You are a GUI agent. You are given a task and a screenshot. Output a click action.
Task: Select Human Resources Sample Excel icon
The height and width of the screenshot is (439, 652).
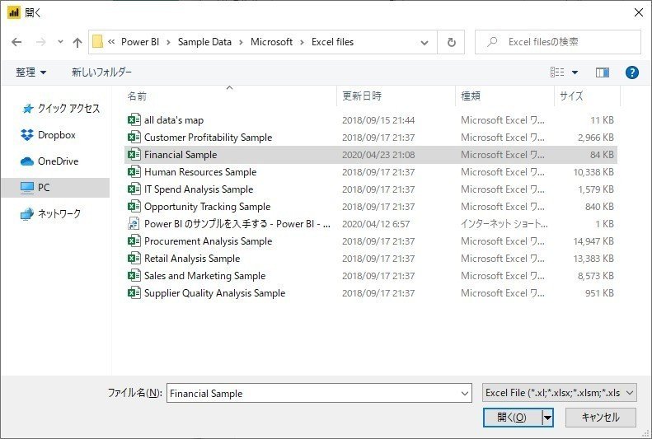(x=134, y=172)
